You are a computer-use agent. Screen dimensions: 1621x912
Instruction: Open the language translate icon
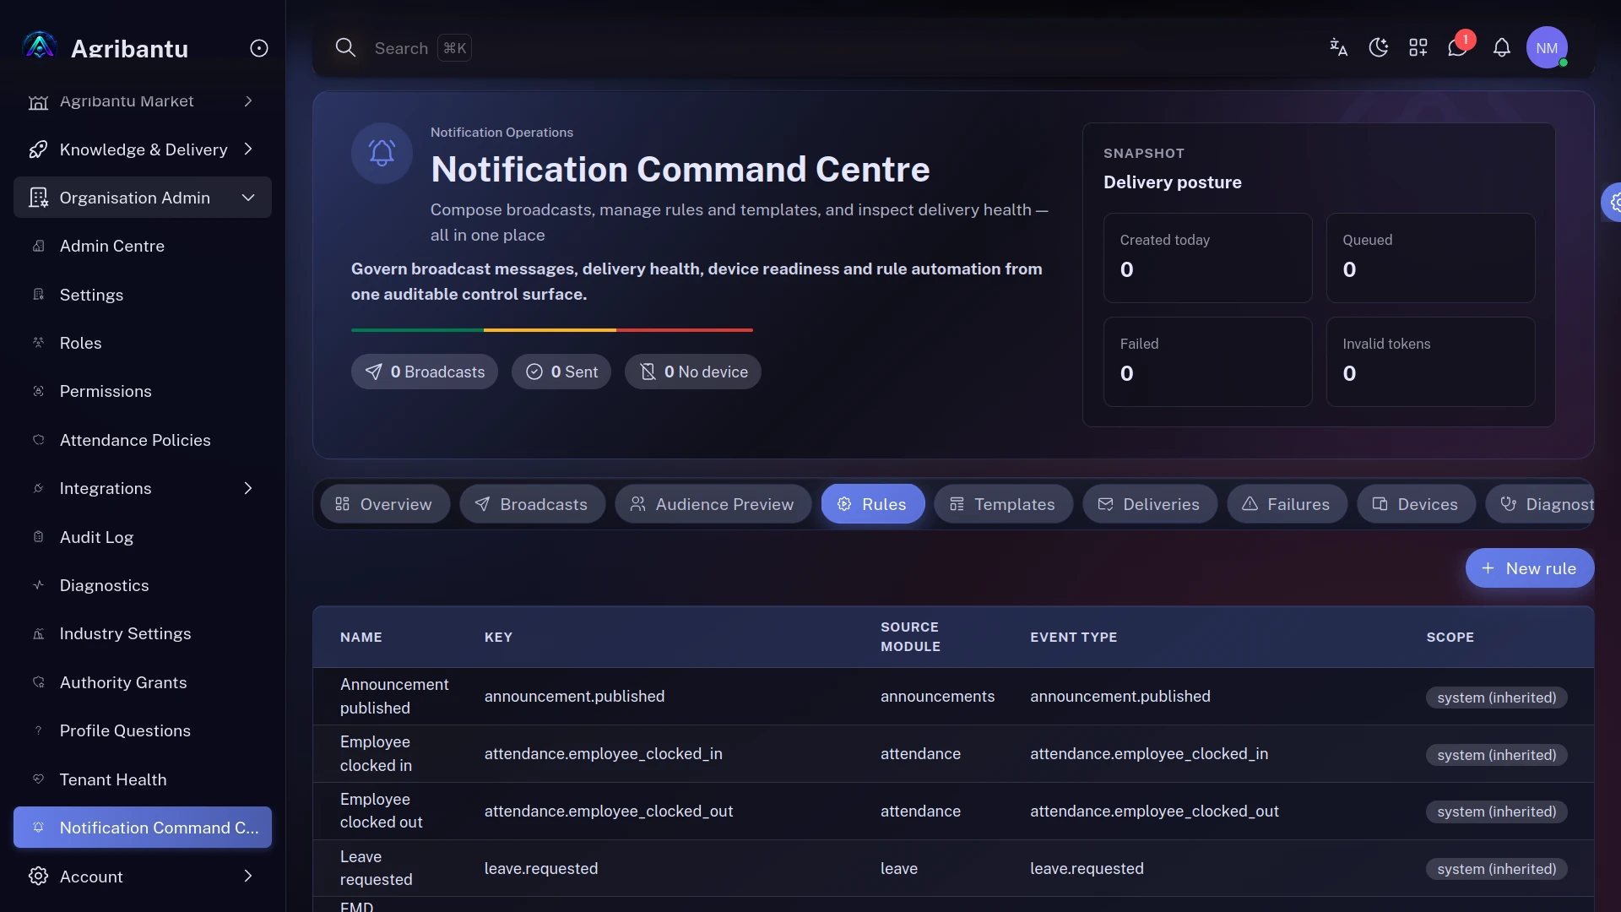click(x=1338, y=47)
